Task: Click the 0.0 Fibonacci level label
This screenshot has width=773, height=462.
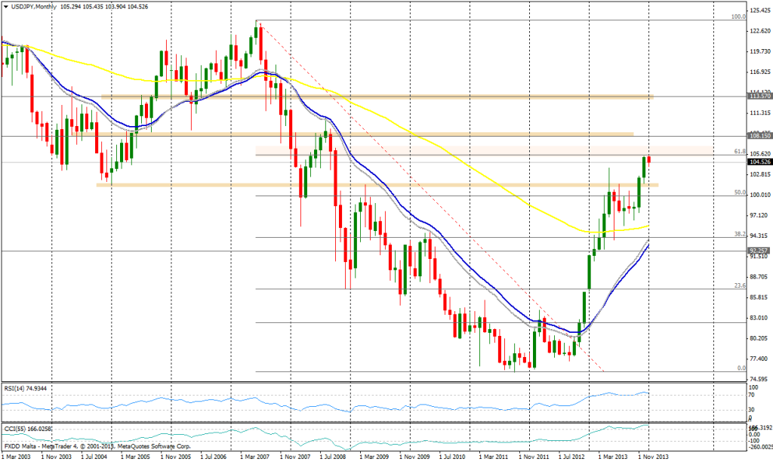Action: [x=741, y=368]
